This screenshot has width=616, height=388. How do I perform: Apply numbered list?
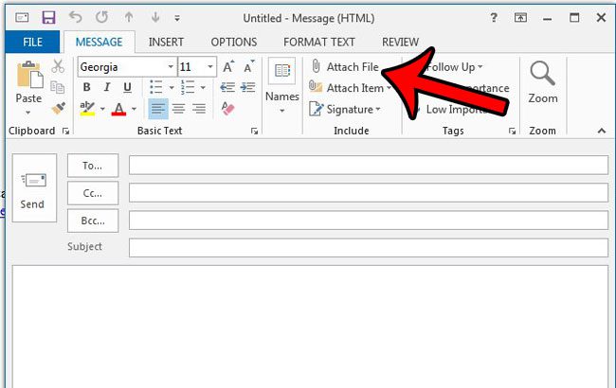pyautogui.click(x=188, y=87)
